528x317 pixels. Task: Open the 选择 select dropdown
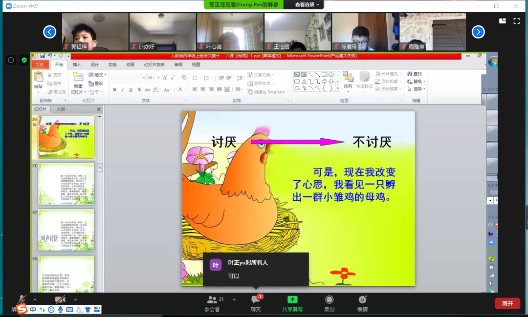click(416, 89)
